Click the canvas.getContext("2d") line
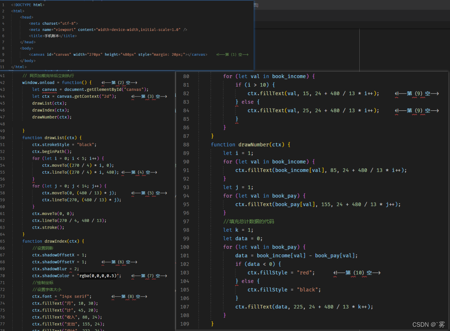Screen dimensions: 450x331 74,96
